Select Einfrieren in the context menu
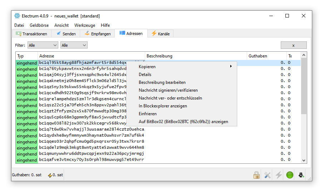 pyautogui.click(x=182, y=113)
